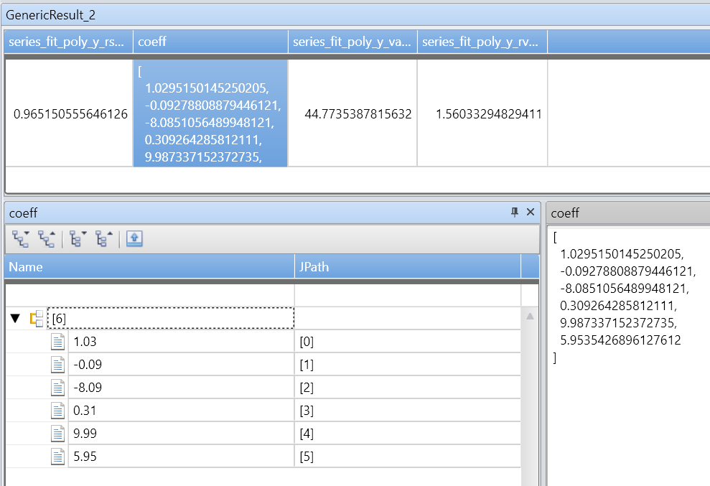Click the JPath column header
The image size is (710, 486).
pos(408,267)
